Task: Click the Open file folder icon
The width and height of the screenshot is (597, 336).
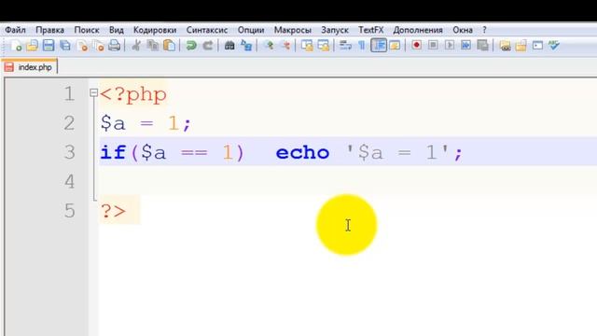Action: click(33, 46)
